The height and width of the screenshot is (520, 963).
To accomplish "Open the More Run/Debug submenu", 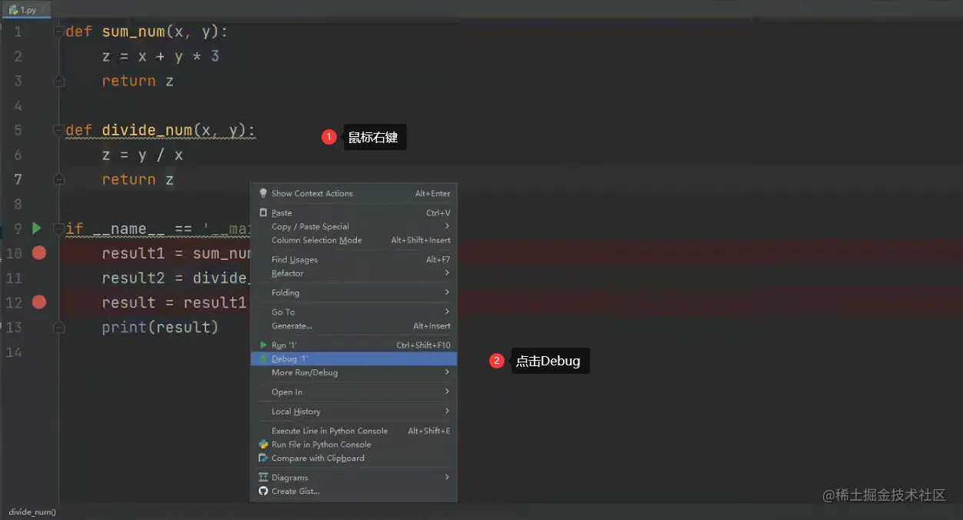I will [x=354, y=372].
